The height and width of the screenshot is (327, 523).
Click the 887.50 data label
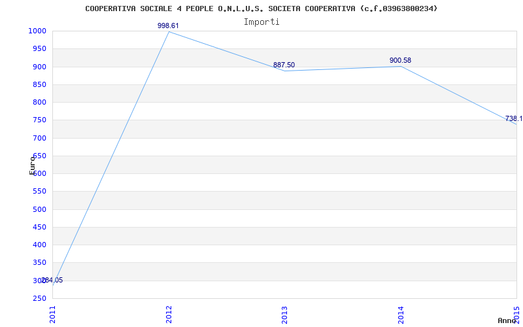click(284, 65)
